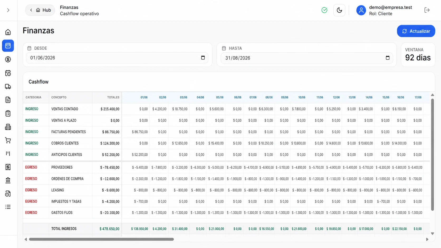Image resolution: width=441 pixels, height=248 pixels.
Task: Click $ 86.750,00 under the 01/06 column
Action: 140,132
